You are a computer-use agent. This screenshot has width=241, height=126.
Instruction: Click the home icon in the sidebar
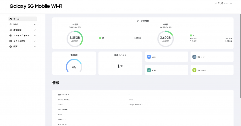pos(11,19)
